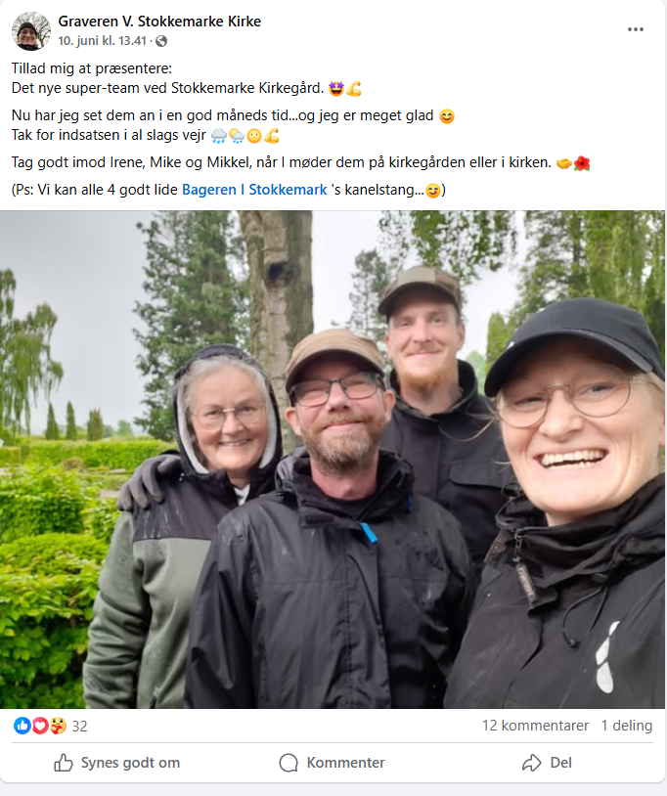The image size is (667, 796).
Task: Click the public globe audience icon
Action: 161,41
